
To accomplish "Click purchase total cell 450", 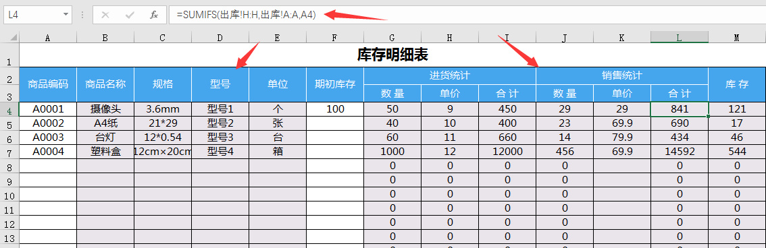I will [x=507, y=109].
